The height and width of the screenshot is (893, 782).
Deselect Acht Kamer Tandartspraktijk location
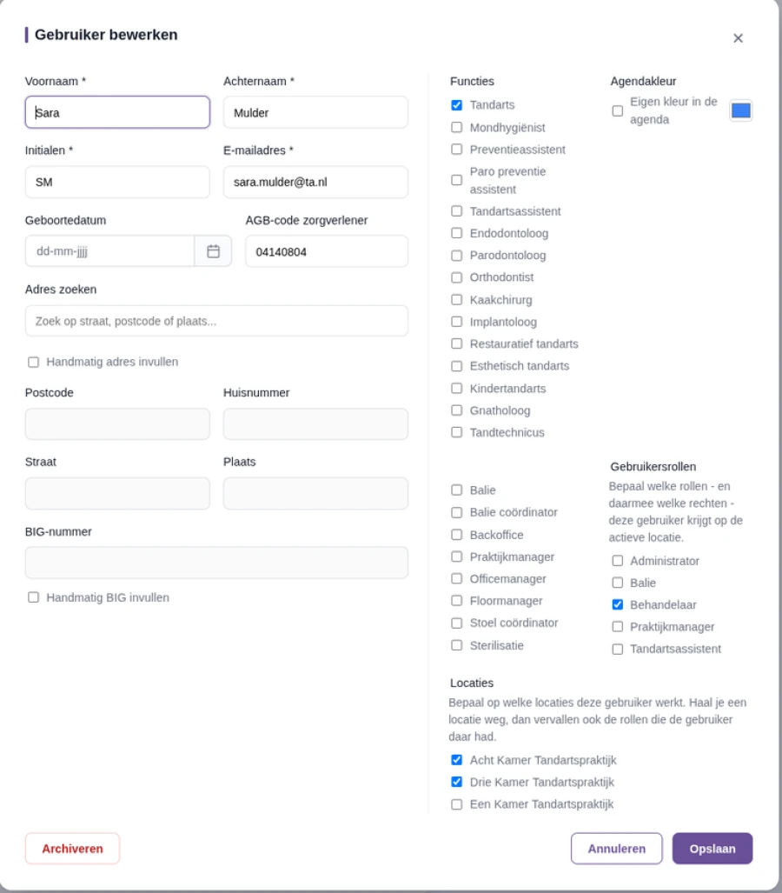point(456,760)
